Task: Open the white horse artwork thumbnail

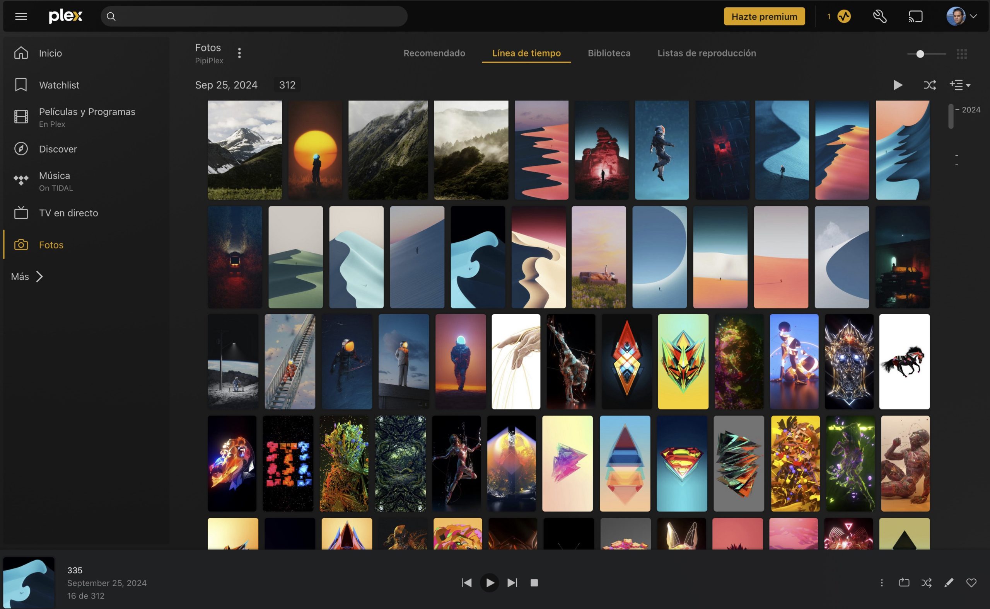Action: (x=904, y=361)
